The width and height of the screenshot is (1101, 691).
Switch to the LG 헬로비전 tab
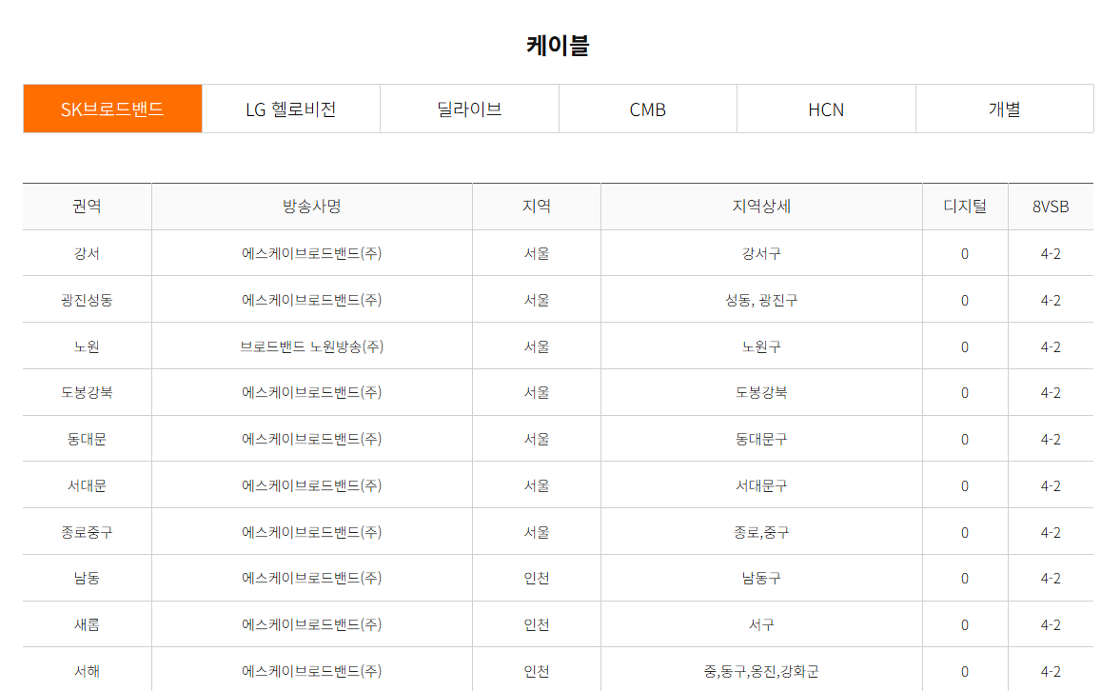(x=290, y=109)
